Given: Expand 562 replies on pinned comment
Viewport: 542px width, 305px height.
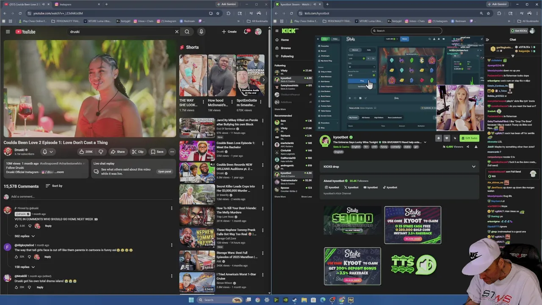Looking at the screenshot, I should 25,236.
